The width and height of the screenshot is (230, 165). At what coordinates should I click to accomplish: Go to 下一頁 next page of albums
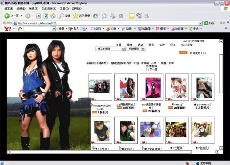(x=153, y=69)
